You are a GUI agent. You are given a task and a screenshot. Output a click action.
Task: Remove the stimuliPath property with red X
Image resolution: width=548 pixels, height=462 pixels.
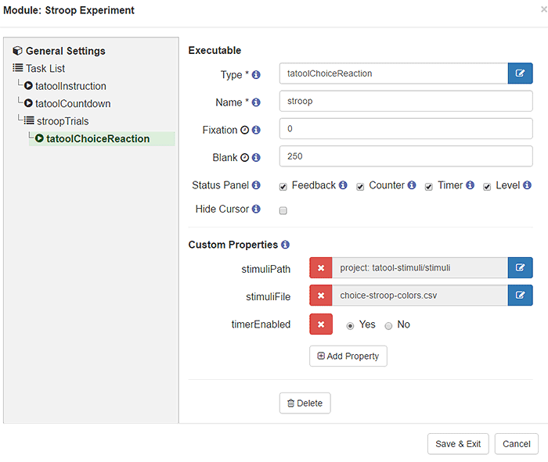(x=321, y=268)
